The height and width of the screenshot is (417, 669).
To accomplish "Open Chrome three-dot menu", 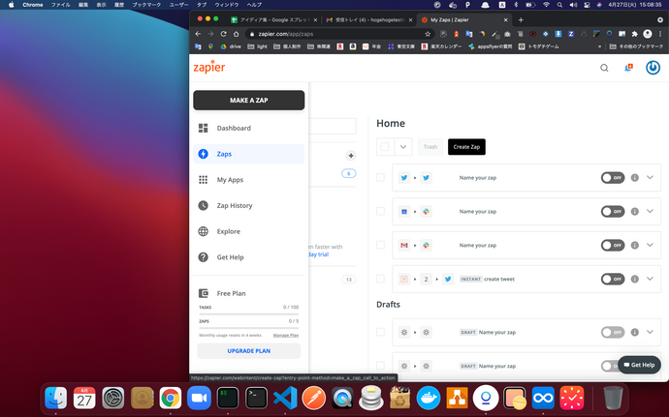I will pos(660,34).
